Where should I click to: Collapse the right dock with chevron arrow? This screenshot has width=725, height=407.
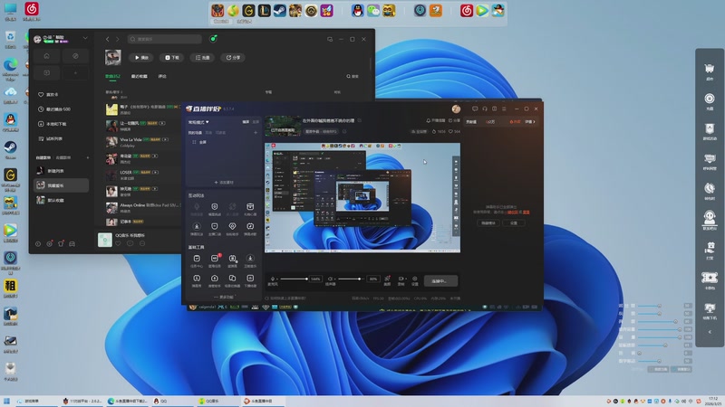[710, 332]
